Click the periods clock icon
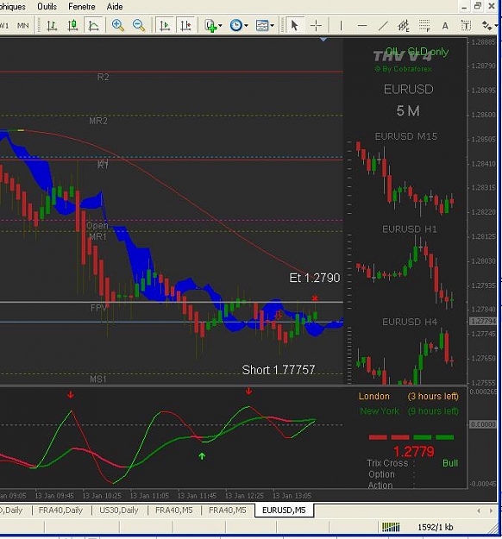 pyautogui.click(x=235, y=26)
